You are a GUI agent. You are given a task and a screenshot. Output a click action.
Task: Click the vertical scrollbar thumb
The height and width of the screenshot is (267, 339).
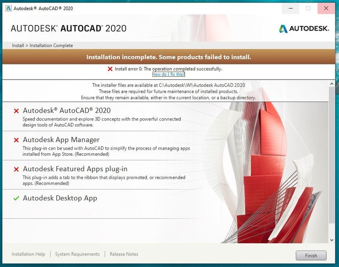(x=332, y=156)
